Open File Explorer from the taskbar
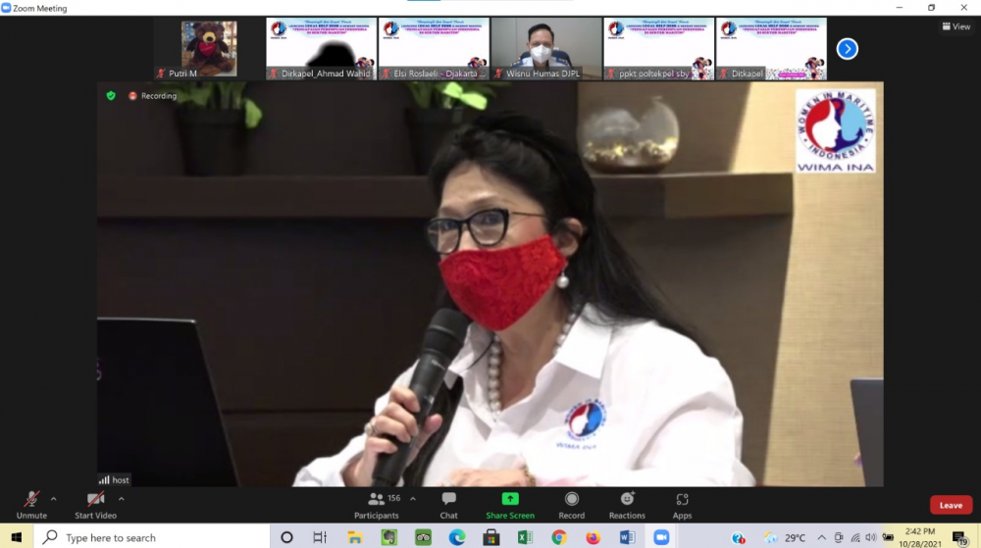 tap(355, 537)
